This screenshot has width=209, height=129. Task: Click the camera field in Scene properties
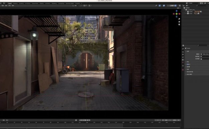tap(205, 54)
